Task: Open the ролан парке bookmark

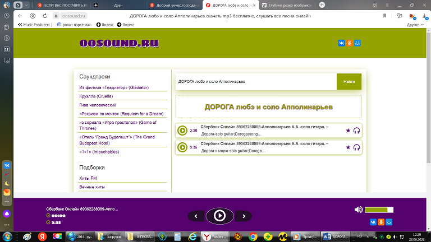Action: click(x=74, y=25)
